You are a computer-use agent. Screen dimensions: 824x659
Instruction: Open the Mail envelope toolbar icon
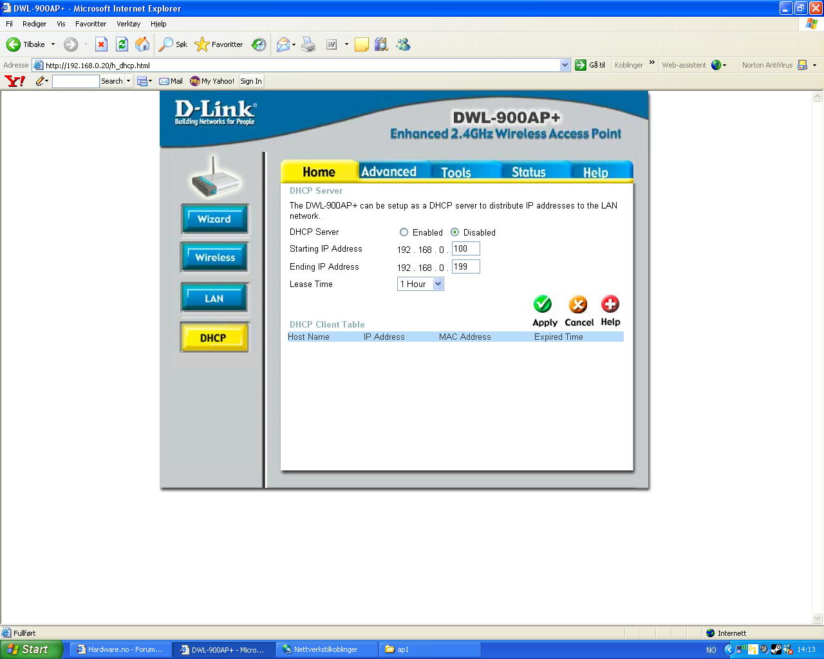(283, 44)
